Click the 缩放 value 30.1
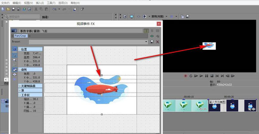This screenshot has height=134, width=259. pyautogui.click(x=36, y=99)
